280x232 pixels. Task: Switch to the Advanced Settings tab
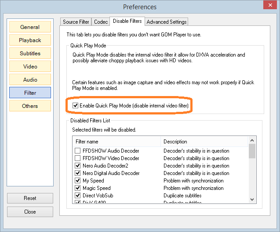167,22
